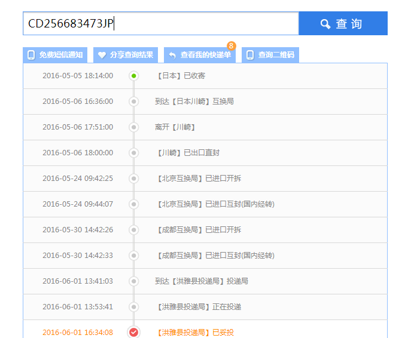
Task: Click the timestamp 2016-05-05 18:14:00
Action: (78, 76)
